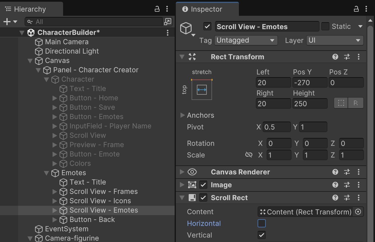Click the anchor presets stretch box

(x=202, y=90)
